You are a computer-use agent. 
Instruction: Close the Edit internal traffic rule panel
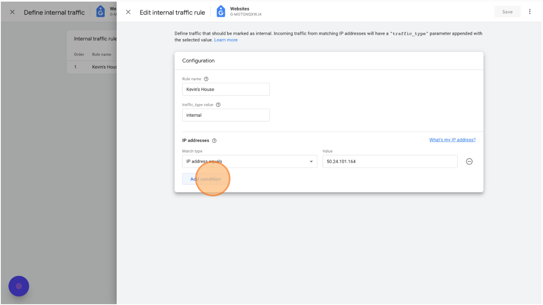pyautogui.click(x=128, y=12)
